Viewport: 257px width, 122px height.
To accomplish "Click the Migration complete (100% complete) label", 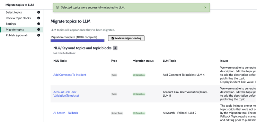I will [74, 37].
